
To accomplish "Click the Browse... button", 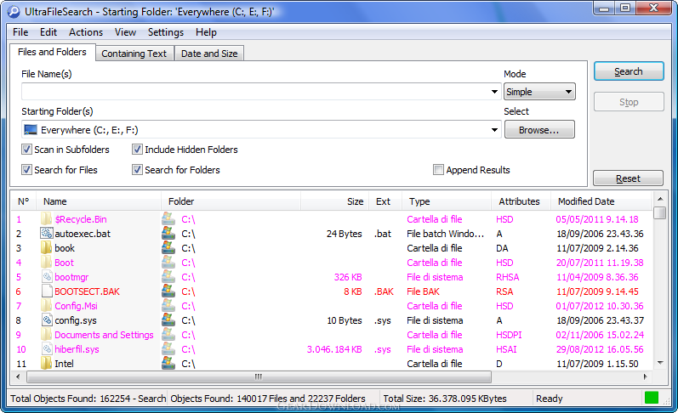I will tap(539, 130).
